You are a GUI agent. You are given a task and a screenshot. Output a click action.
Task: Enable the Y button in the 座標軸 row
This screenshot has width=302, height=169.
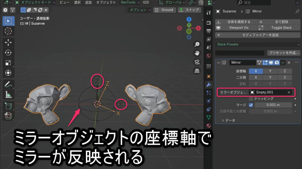(270, 71)
